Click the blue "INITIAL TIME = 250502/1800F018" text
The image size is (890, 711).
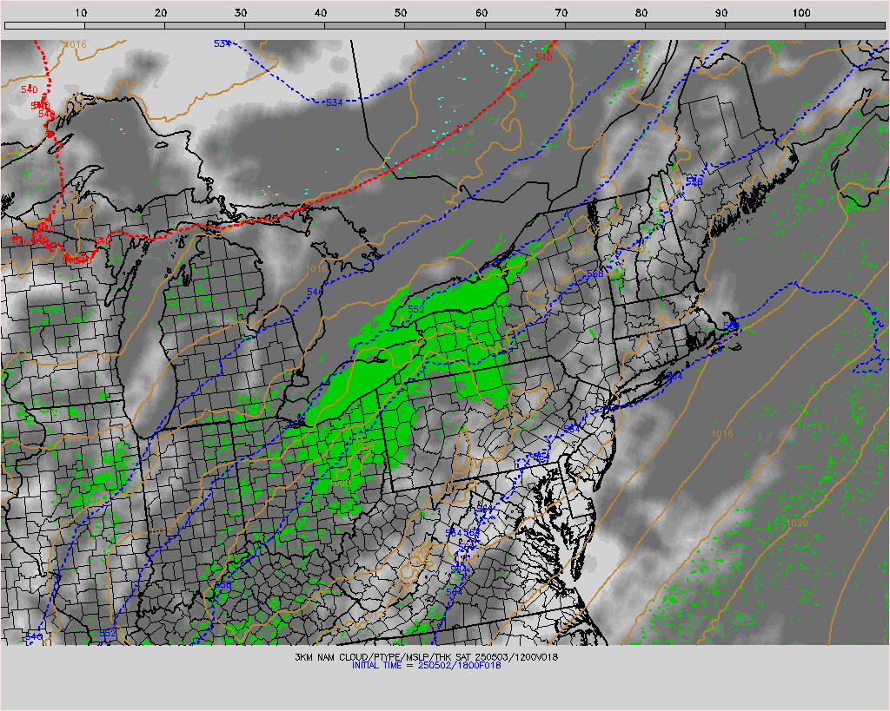426,665
